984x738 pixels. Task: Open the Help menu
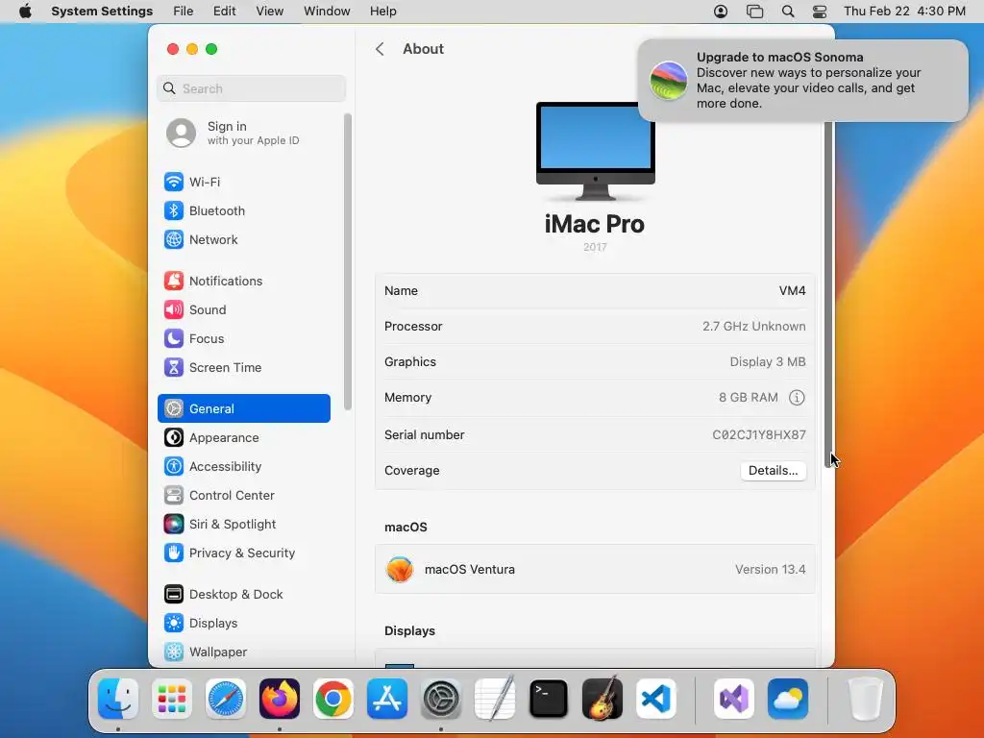click(x=382, y=12)
